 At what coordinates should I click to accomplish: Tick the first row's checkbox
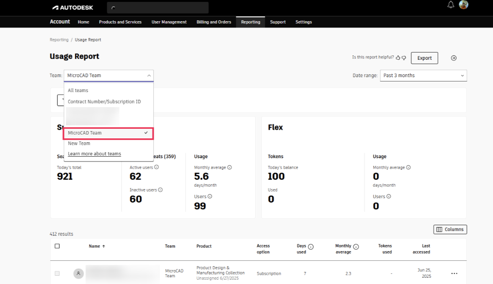click(x=57, y=273)
